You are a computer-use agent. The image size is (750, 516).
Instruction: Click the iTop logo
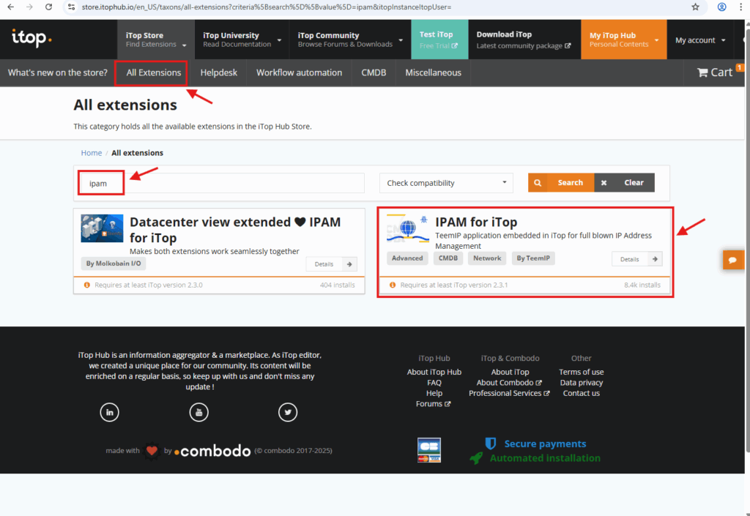pos(31,38)
